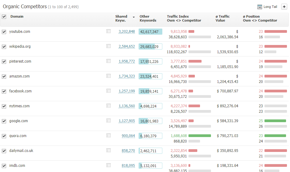
Task: Click the pinterest.com domain name
Action: click(x=20, y=61)
